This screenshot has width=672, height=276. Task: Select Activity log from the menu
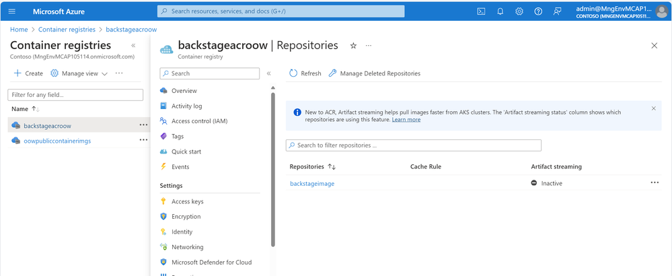coord(186,106)
